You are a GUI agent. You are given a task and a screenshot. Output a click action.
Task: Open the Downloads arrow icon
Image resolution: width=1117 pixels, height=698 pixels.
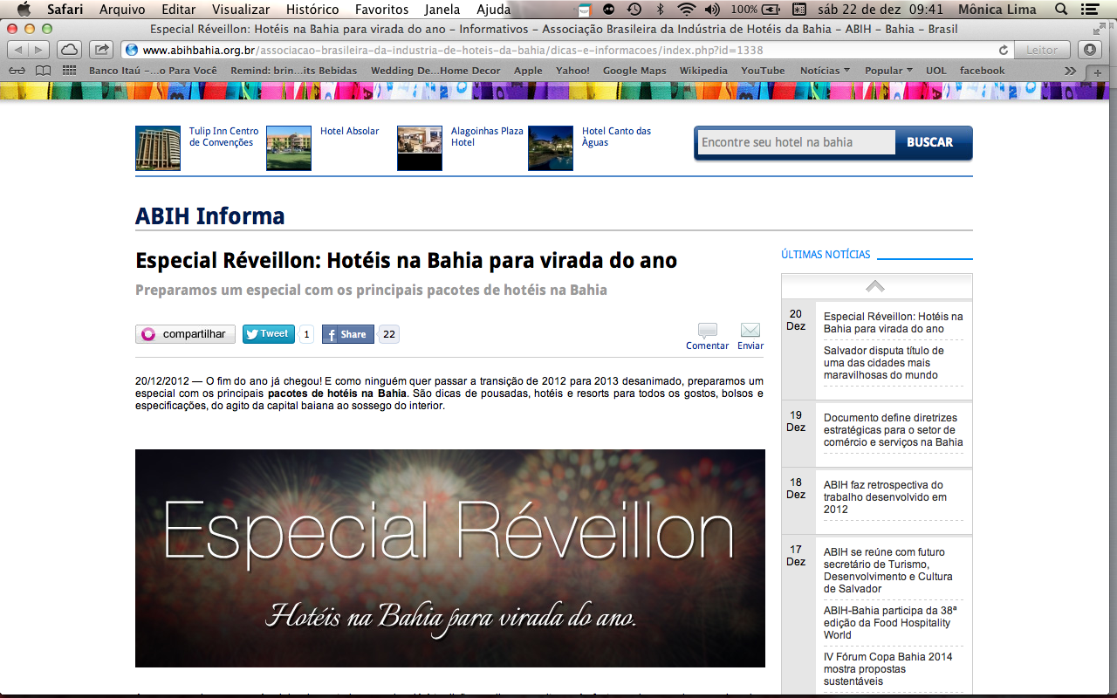[x=1088, y=50]
